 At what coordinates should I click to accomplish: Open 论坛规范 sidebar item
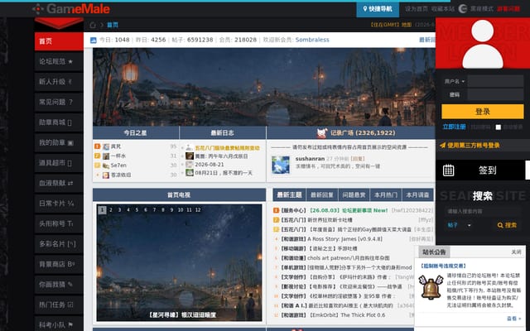click(x=59, y=61)
